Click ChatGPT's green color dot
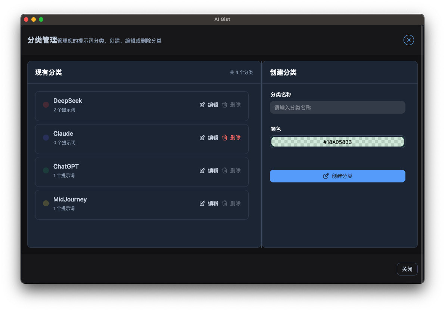Viewport: 445px width, 311px height. [x=46, y=170]
